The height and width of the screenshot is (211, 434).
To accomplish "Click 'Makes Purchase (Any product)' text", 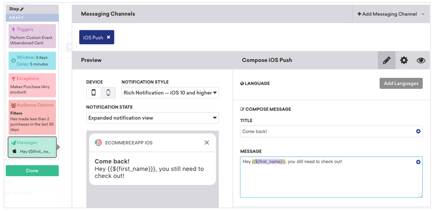I will [x=30, y=89].
